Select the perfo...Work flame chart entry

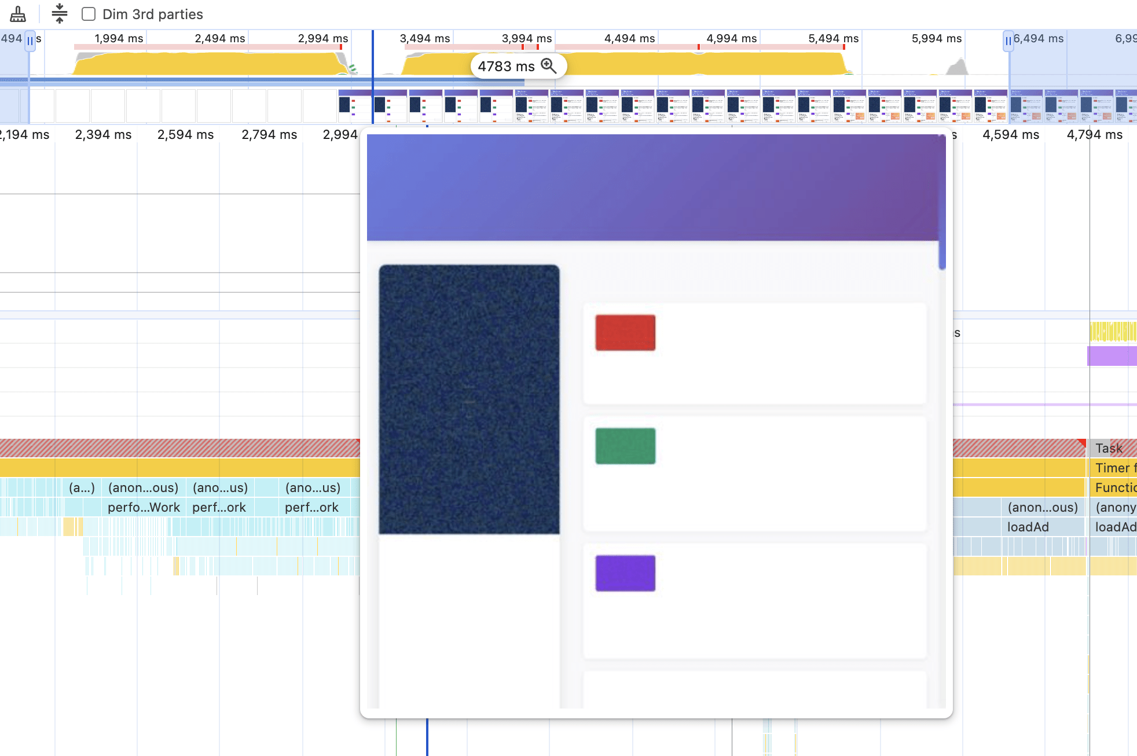[144, 508]
